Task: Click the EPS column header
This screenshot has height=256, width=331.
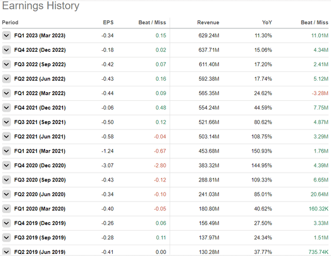Action: (108, 23)
